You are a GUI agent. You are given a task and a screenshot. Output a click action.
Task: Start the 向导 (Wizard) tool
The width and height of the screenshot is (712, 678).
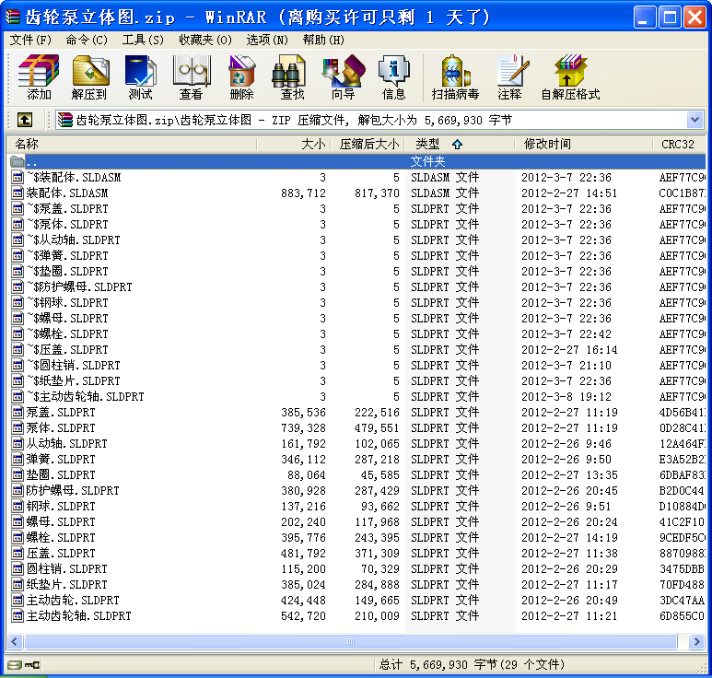pos(343,76)
